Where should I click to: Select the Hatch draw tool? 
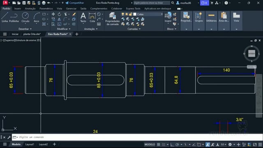[x=44, y=24]
